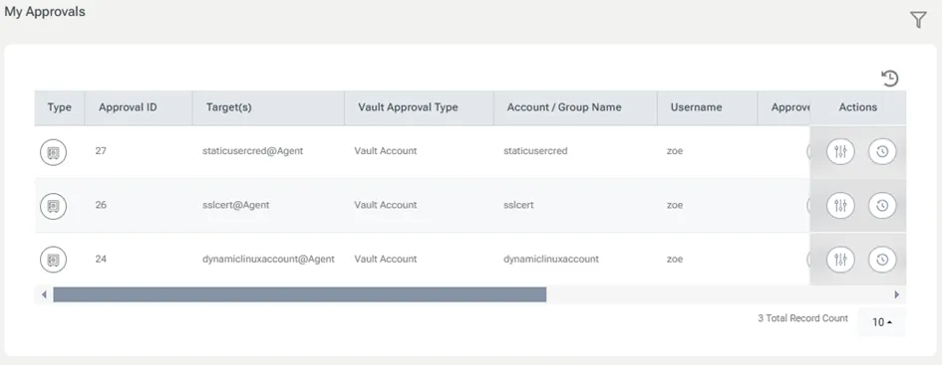Click the horizontal scrollbar left arrow

pyautogui.click(x=44, y=294)
